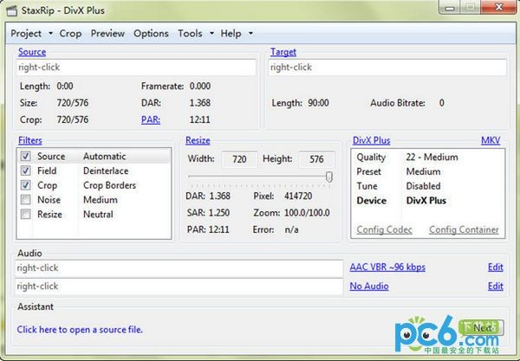
Task: Select the Quality 22 - Medium row
Action: pos(428,157)
